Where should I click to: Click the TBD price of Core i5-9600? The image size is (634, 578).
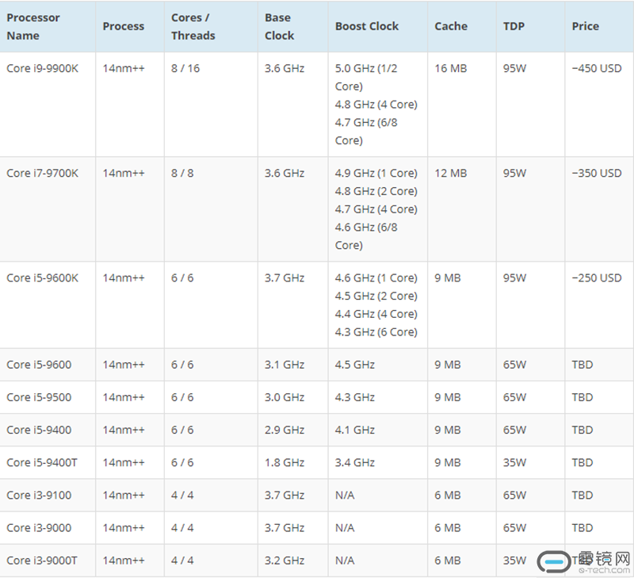click(582, 365)
